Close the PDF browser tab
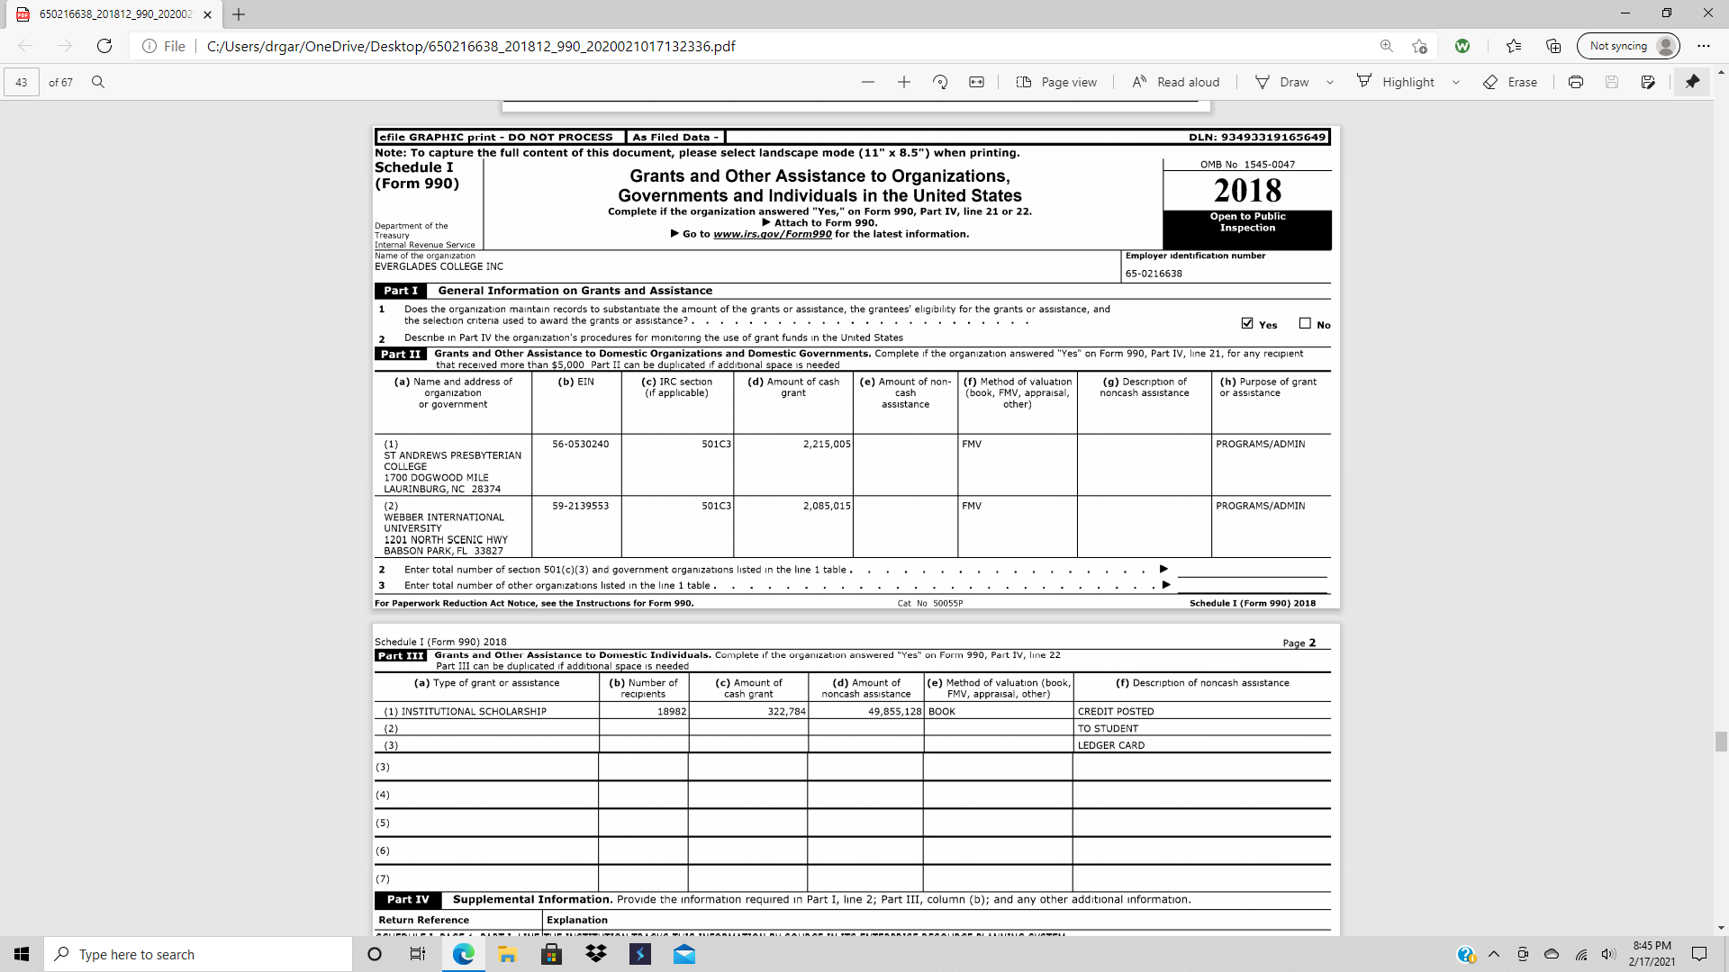Image resolution: width=1729 pixels, height=972 pixels. 207,14
